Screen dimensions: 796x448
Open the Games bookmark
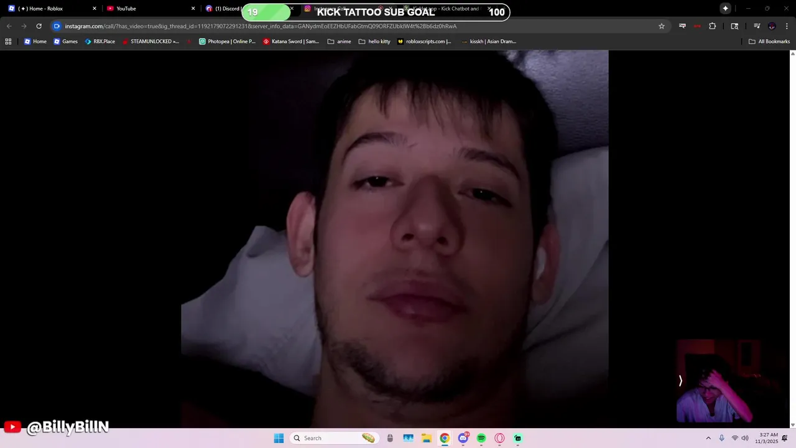65,42
